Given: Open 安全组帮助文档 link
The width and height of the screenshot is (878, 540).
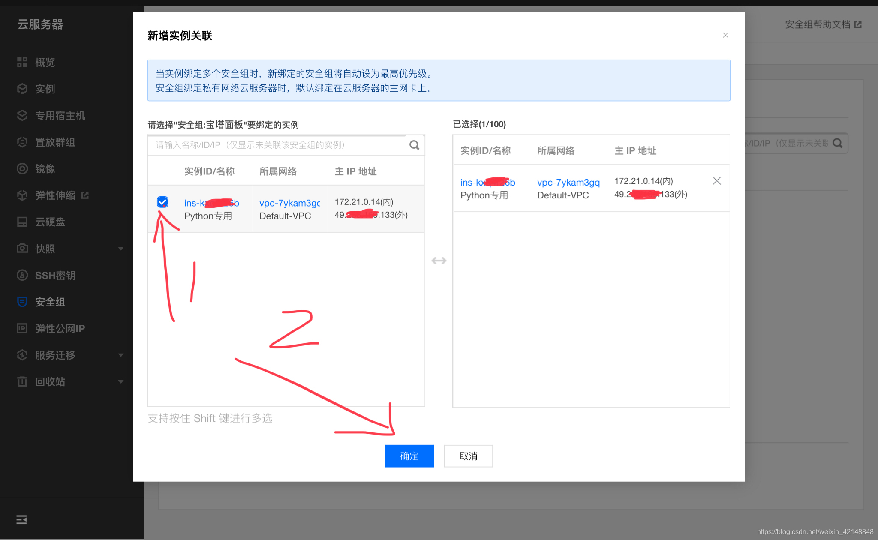Looking at the screenshot, I should [x=818, y=24].
